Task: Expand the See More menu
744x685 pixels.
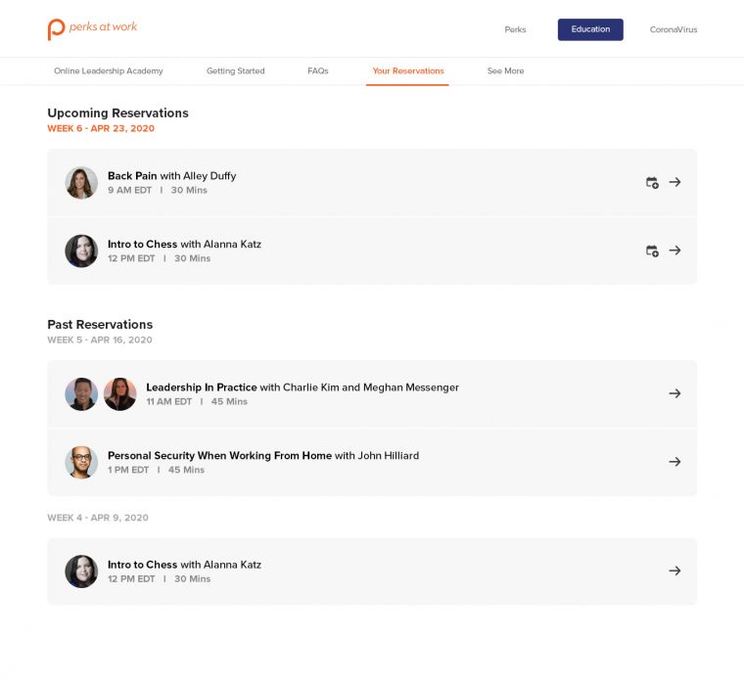Action: (505, 71)
